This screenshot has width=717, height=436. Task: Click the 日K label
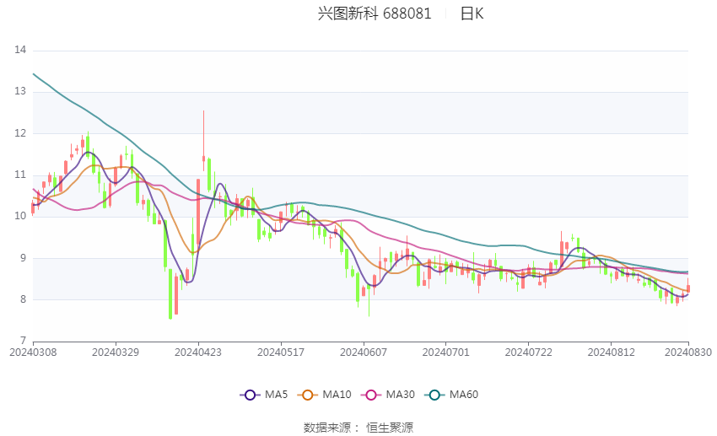(x=472, y=13)
